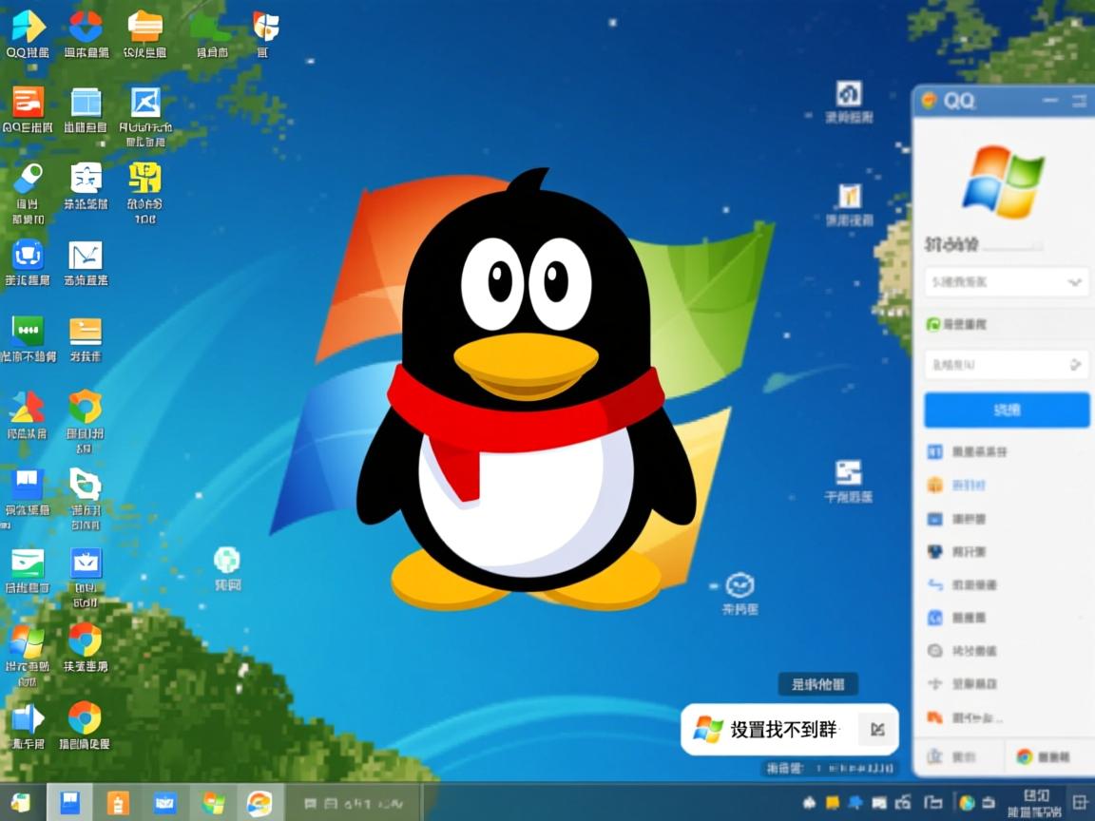This screenshot has width=1095, height=821.
Task: Open the desktop shortcut labeled QQ
Action: [28, 29]
